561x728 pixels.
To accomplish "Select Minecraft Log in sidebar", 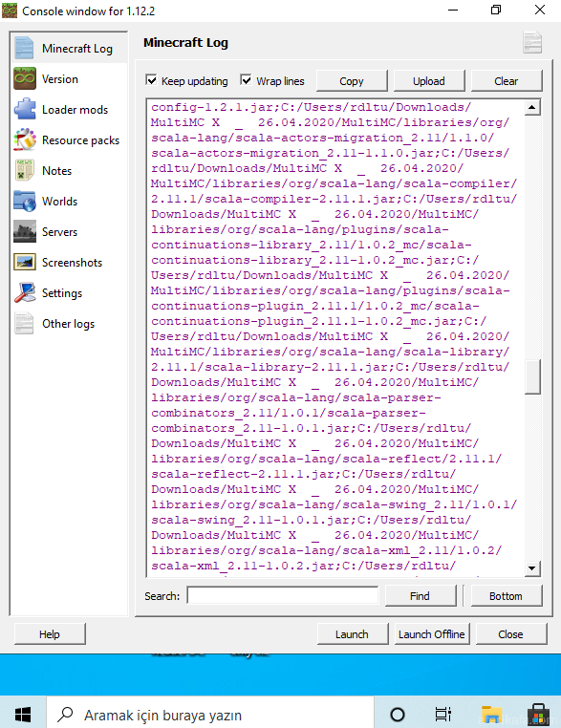I will (x=69, y=49).
